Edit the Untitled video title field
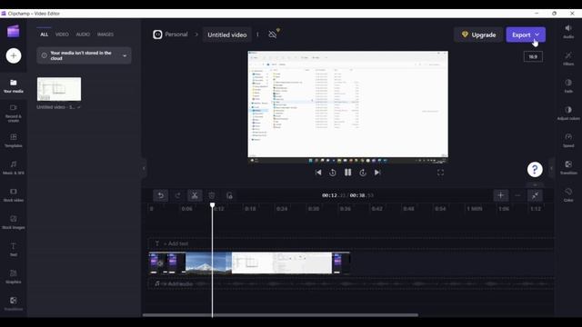This screenshot has width=582, height=327. coord(226,35)
